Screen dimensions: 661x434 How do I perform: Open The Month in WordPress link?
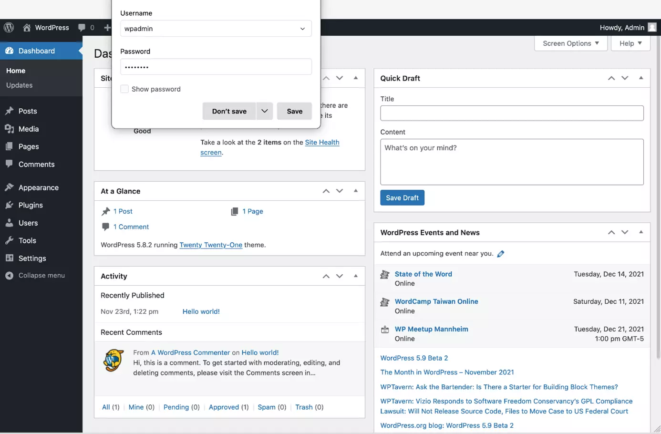pyautogui.click(x=447, y=372)
